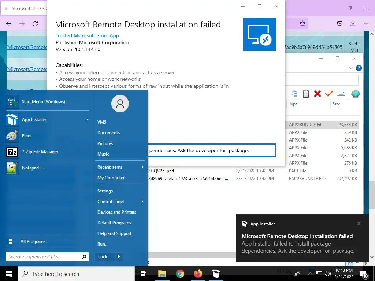Click App Installer taskbar icon
This screenshot has height=281, width=375.
216,274
